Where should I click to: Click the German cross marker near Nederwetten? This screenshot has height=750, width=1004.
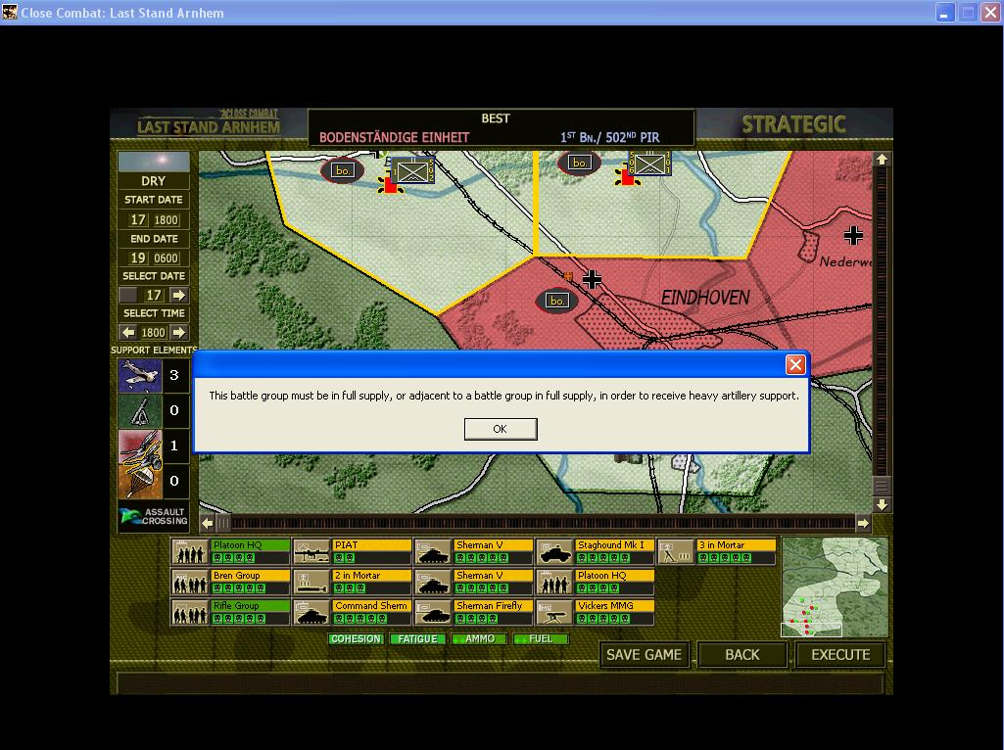click(x=853, y=236)
